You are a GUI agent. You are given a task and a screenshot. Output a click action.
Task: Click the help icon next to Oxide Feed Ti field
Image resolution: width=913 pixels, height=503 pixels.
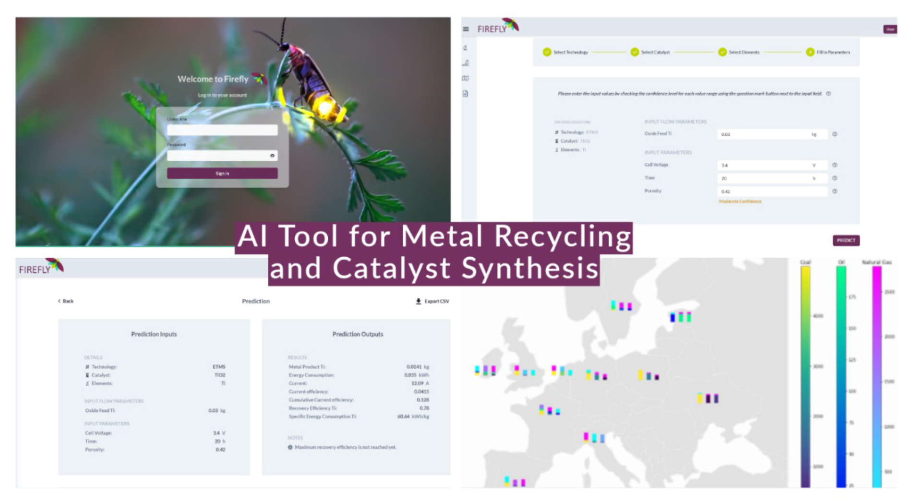coord(835,134)
